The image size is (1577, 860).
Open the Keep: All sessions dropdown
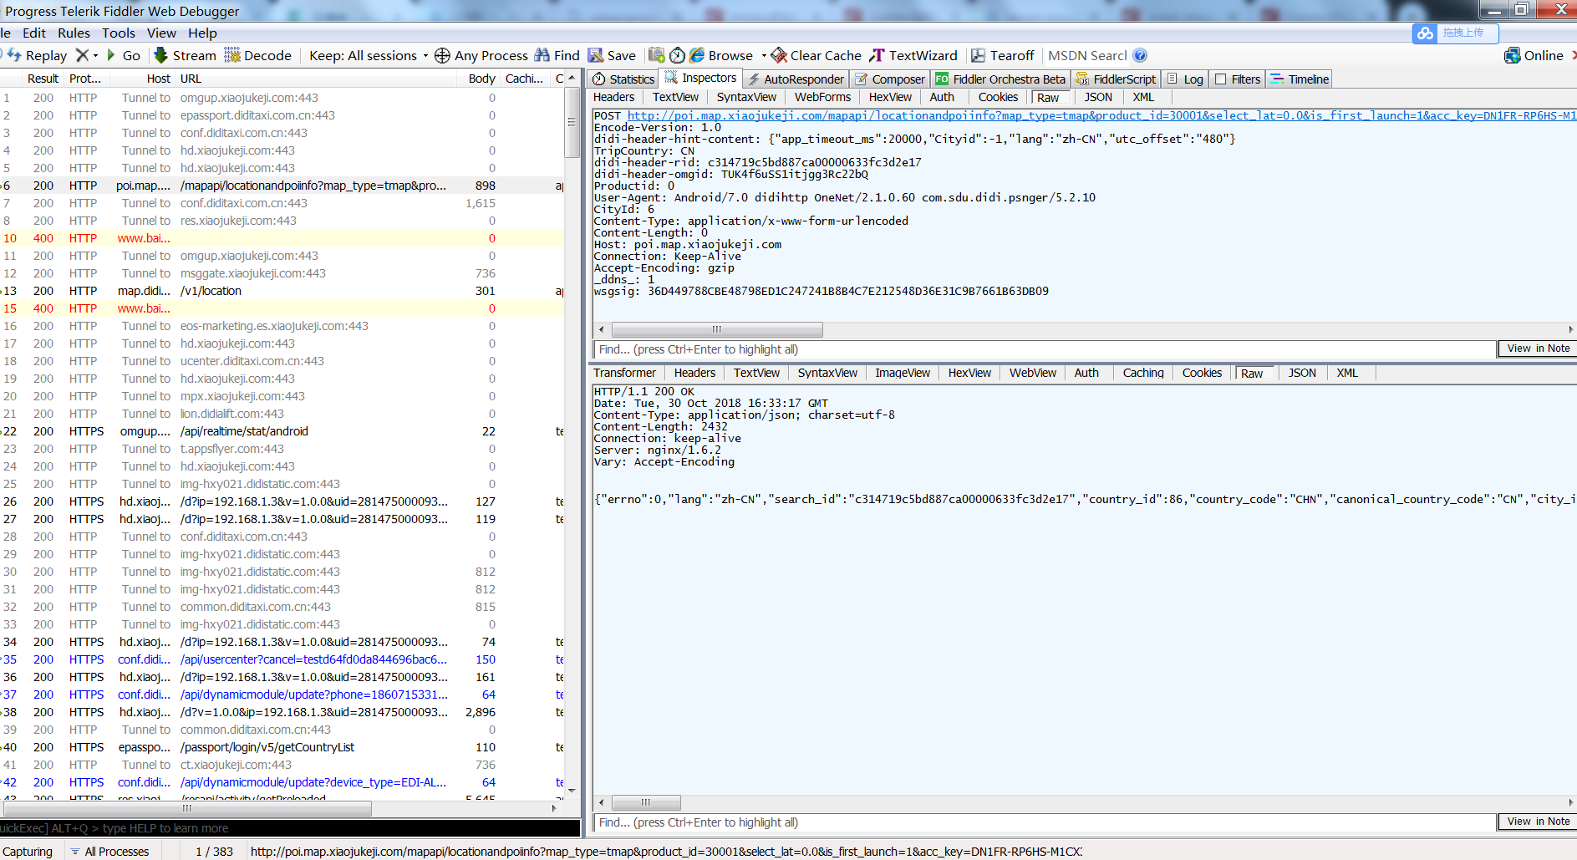[368, 55]
